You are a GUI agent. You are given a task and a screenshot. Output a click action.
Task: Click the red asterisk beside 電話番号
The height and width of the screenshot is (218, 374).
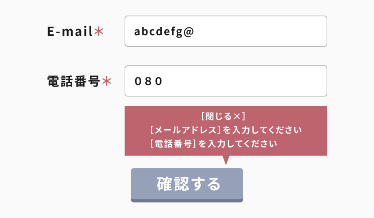coord(106,82)
